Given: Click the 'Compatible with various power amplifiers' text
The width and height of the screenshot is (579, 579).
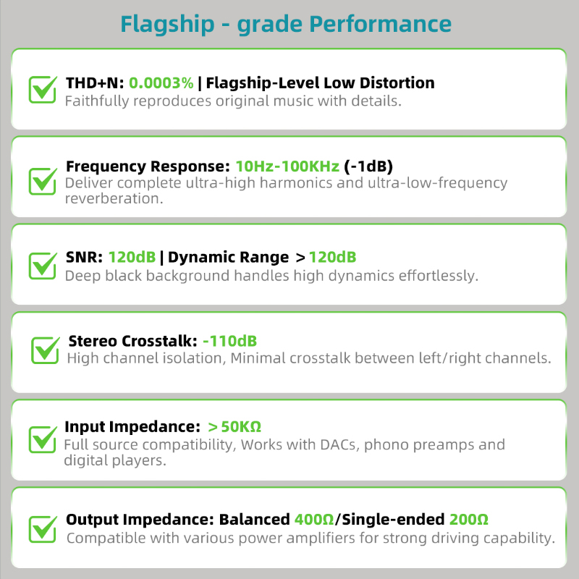Looking at the screenshot, I should (x=311, y=538).
